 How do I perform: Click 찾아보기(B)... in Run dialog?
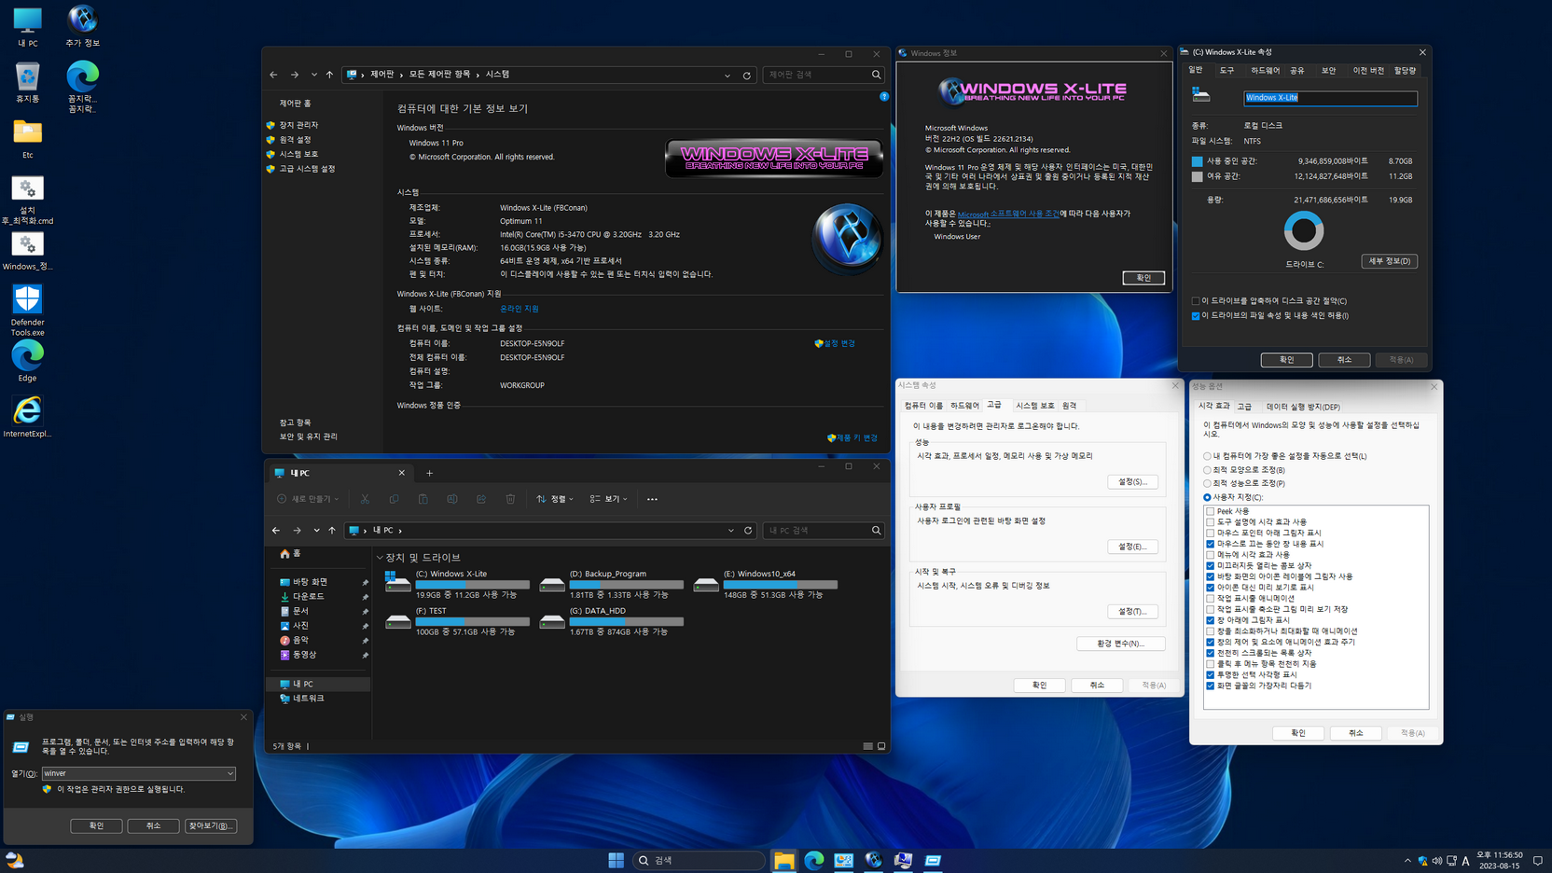pos(211,825)
